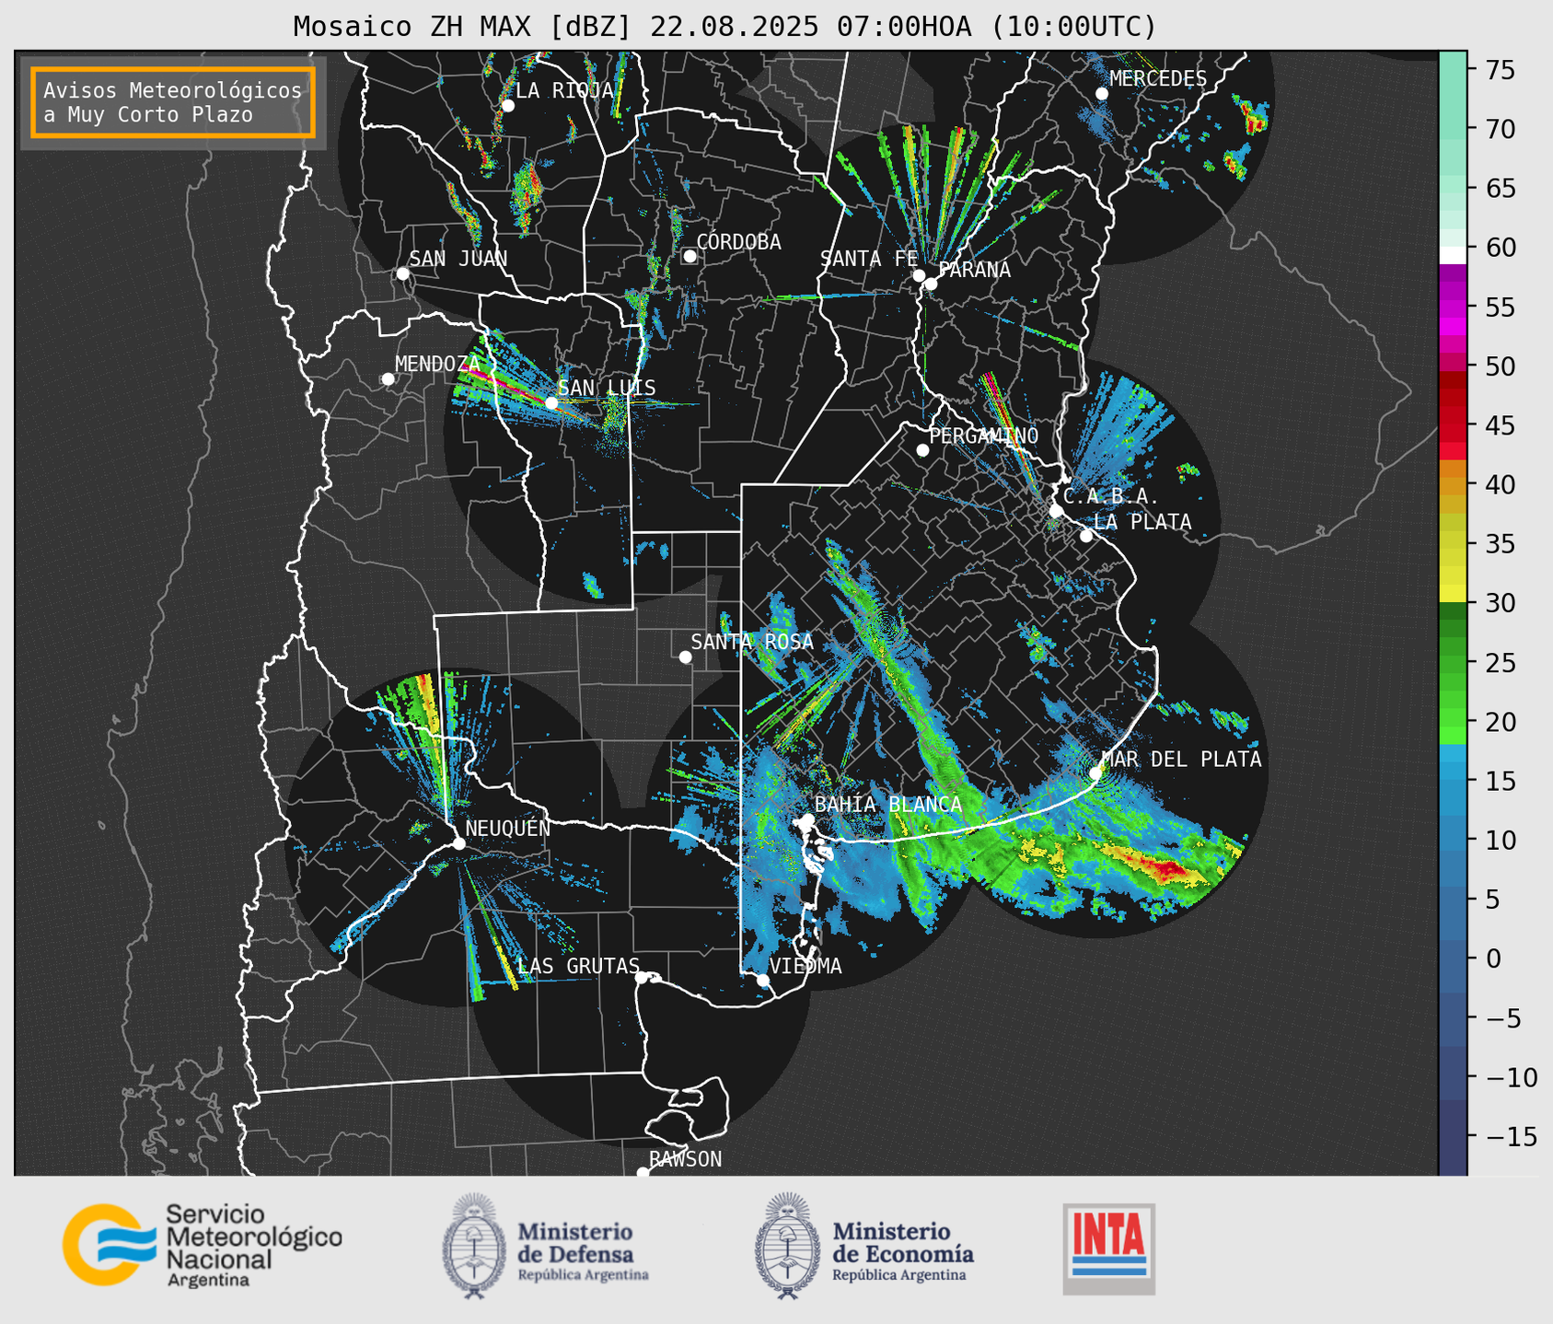
Task: Click the magenta 55 dBZ color band
Action: 1453,308
